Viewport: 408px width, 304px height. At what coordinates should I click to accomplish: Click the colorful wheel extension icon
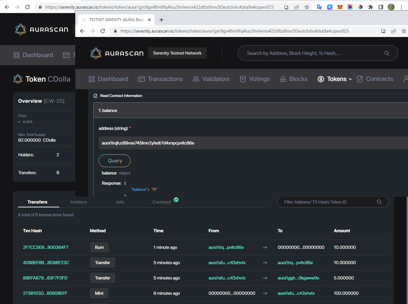pyautogui.click(x=360, y=7)
